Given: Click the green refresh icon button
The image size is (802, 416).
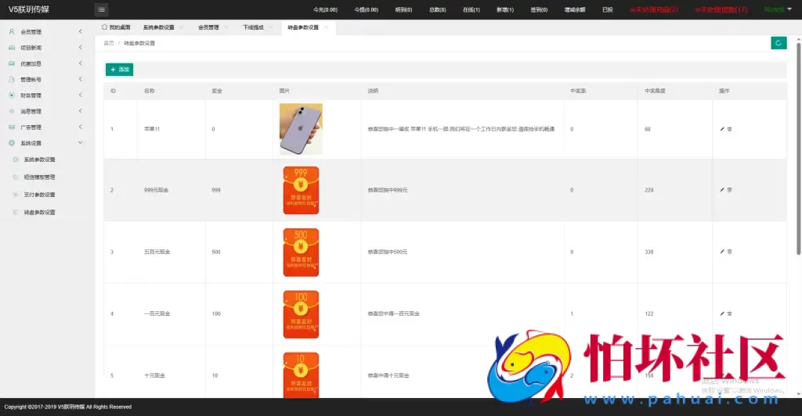Looking at the screenshot, I should coord(778,43).
